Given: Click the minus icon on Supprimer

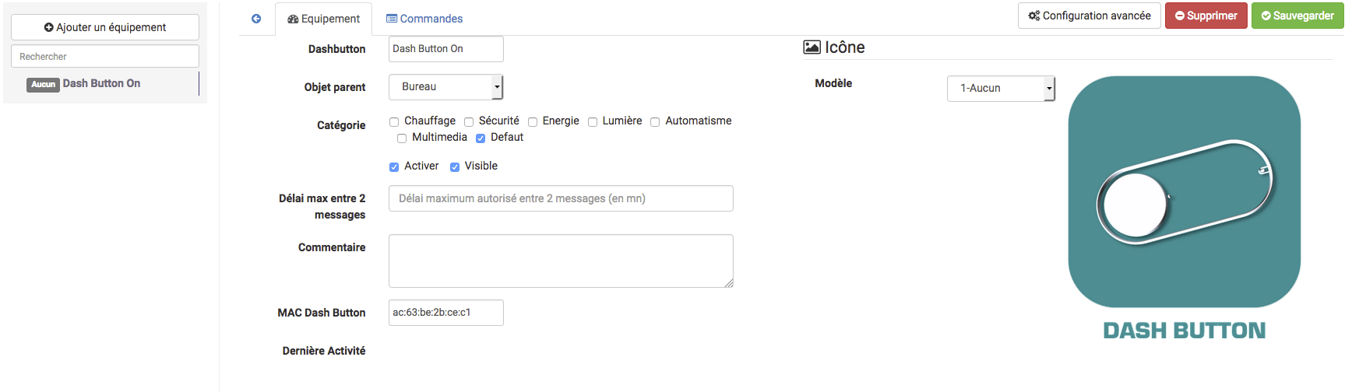Looking at the screenshot, I should tap(1180, 16).
